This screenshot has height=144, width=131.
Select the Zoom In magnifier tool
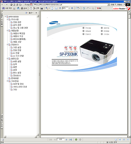[x=47, y=8]
